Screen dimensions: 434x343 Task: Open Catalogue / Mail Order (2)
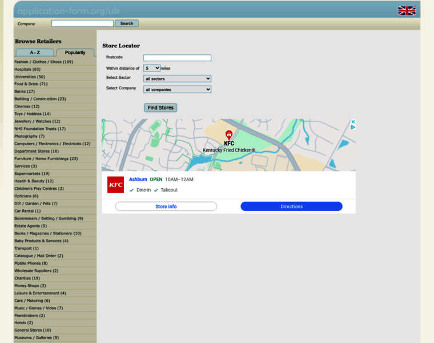pyautogui.click(x=39, y=256)
